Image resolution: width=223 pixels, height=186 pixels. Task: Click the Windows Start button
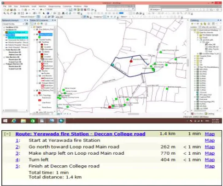[x=5, y=121]
